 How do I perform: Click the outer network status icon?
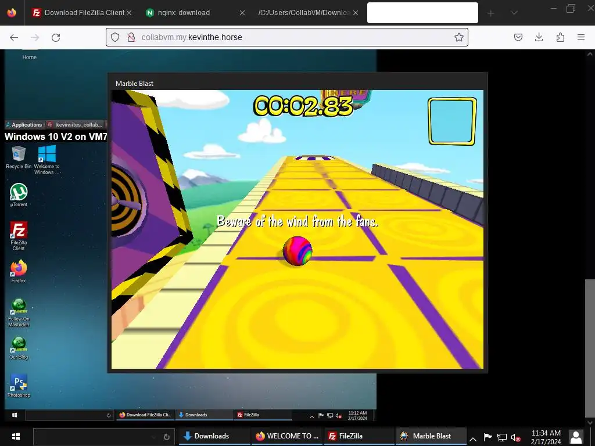(501, 438)
